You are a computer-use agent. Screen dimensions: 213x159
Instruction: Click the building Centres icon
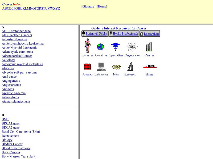149,47
